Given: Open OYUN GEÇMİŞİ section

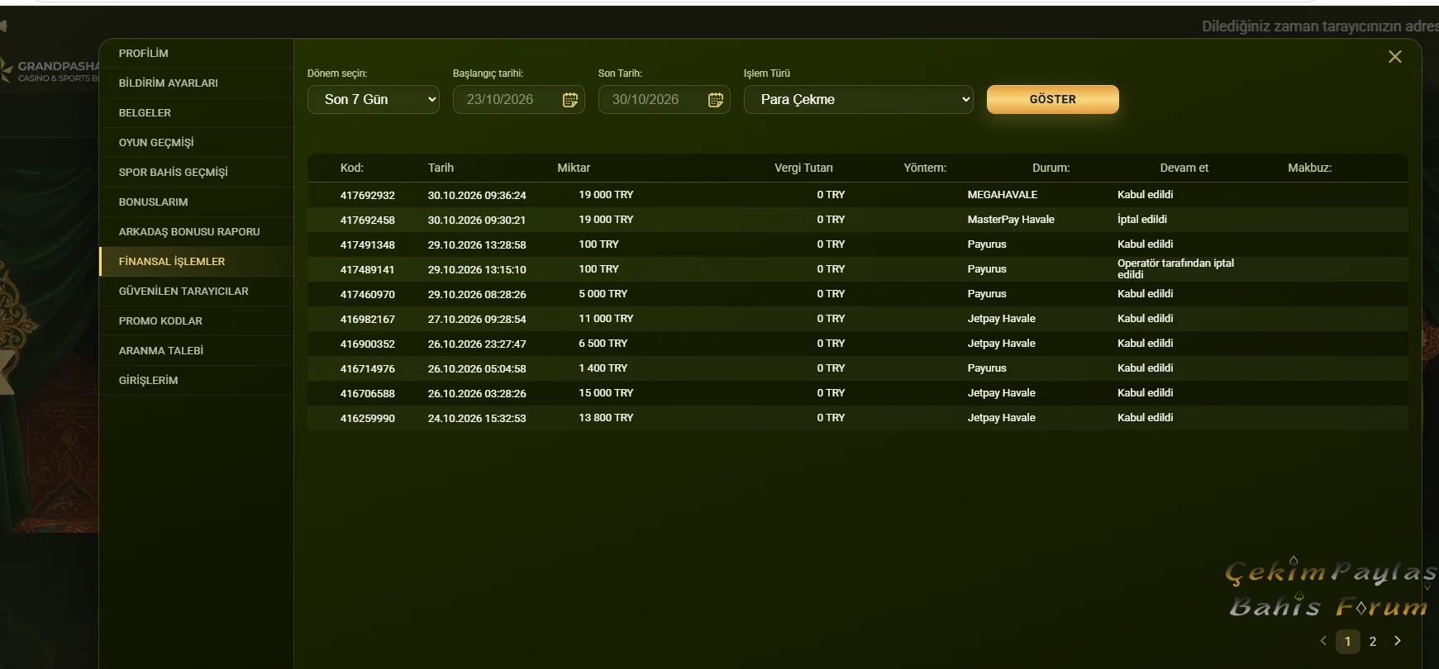Looking at the screenshot, I should (196, 143).
